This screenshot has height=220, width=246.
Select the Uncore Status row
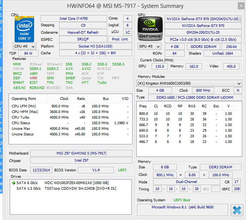[x=71, y=134]
